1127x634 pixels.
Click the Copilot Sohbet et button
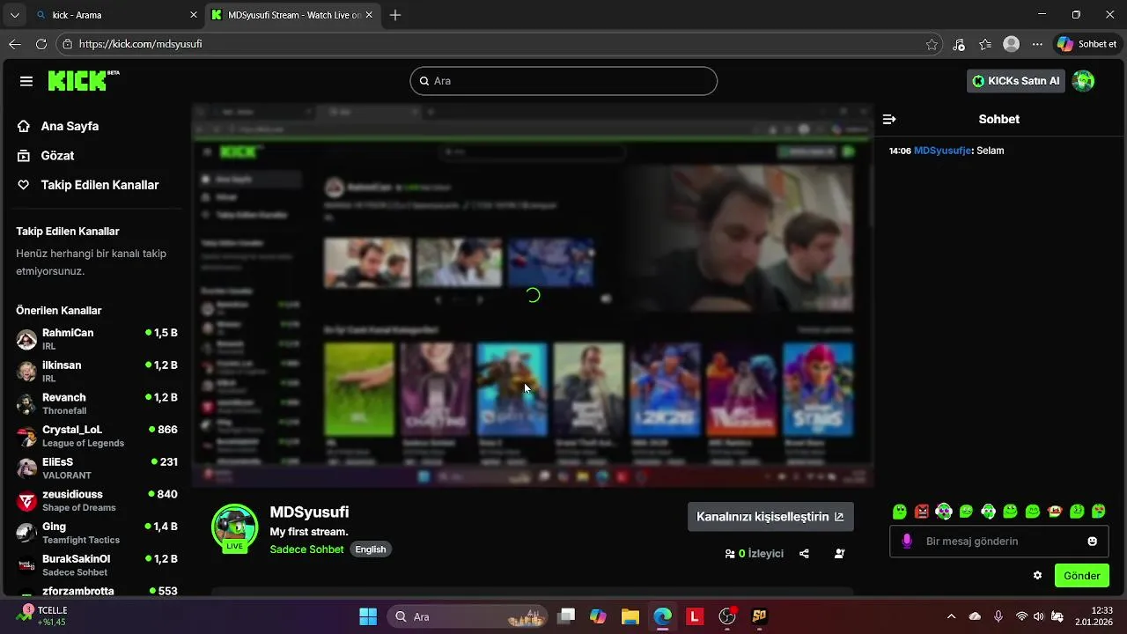coord(1088,44)
